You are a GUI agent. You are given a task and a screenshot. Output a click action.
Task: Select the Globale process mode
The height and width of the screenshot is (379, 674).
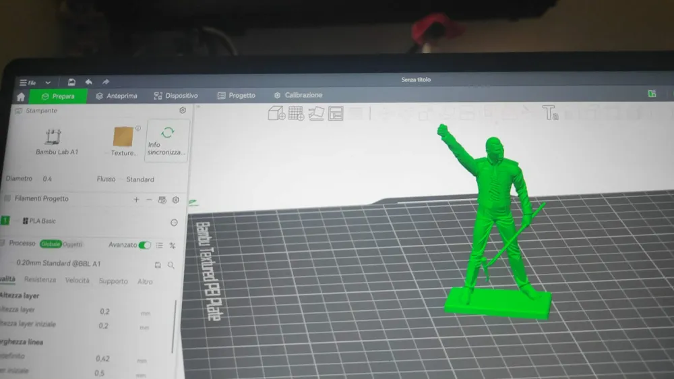51,244
